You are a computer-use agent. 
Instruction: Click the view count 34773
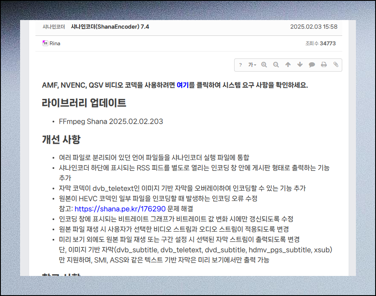coord(328,44)
